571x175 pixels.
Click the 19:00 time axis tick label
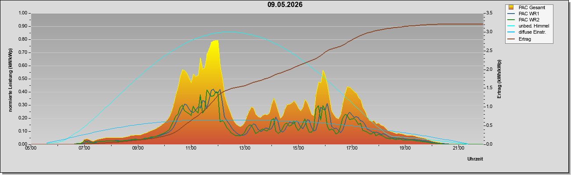click(405, 149)
